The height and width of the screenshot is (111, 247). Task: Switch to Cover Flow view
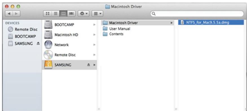click(72, 14)
